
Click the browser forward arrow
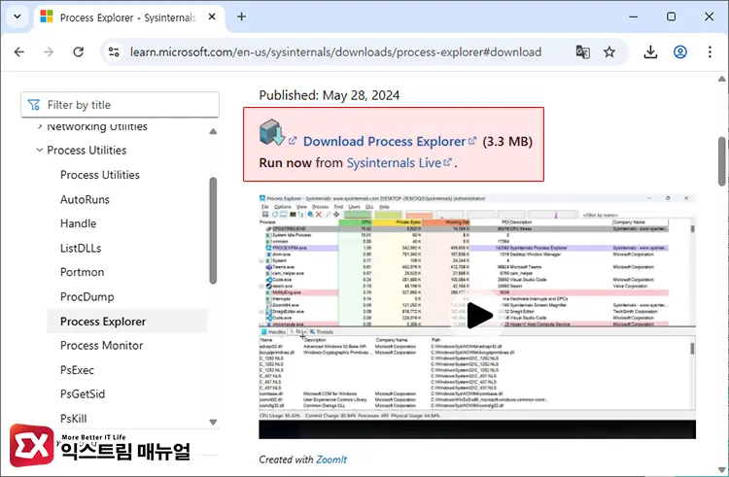coord(49,51)
